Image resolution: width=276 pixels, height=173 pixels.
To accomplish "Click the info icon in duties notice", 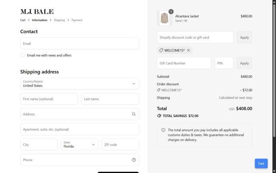I will (x=163, y=130).
